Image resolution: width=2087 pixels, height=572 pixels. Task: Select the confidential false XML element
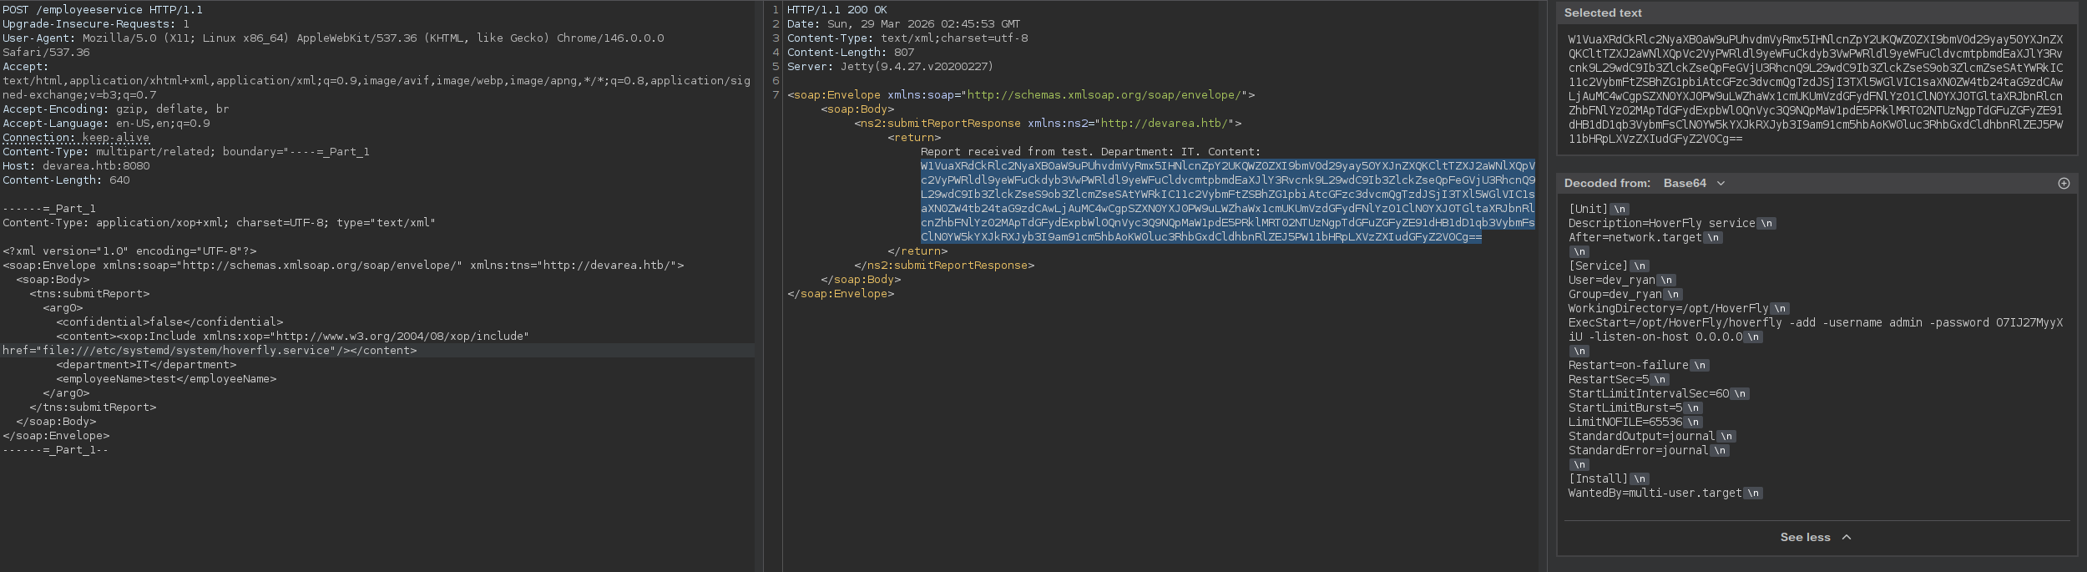coord(169,322)
